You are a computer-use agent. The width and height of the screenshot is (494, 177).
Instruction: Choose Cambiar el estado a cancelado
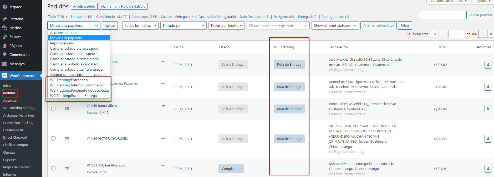(x=79, y=64)
